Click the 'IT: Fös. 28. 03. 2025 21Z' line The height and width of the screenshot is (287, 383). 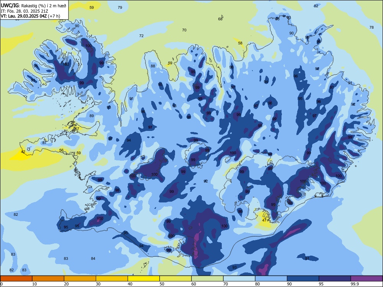pyautogui.click(x=25, y=11)
